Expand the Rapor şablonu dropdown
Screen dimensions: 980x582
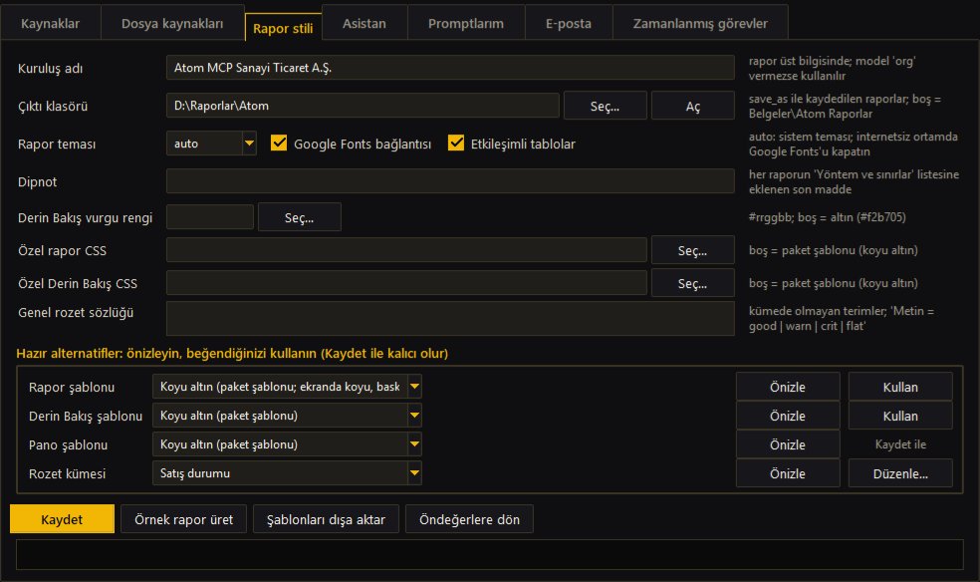coord(413,387)
